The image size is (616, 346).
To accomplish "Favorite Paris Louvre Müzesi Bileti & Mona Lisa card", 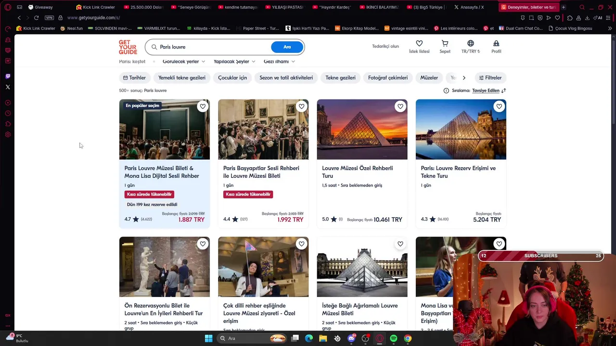I will [203, 107].
